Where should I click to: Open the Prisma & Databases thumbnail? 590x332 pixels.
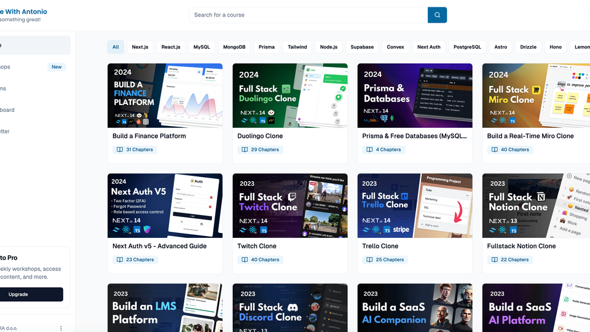pyautogui.click(x=415, y=96)
